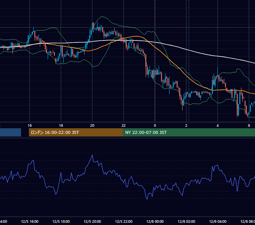The height and width of the screenshot is (225, 255).
Task: Click the 12/6 04:00 label on lower axis
Action: 218,222
